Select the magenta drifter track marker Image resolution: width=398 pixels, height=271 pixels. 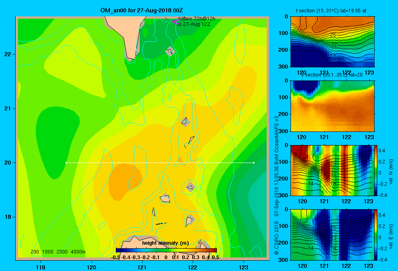click(176, 22)
